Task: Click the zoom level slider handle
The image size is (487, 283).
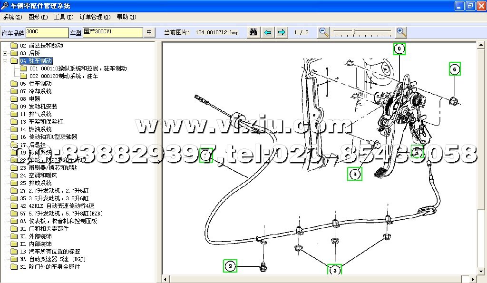Action: 353,32
